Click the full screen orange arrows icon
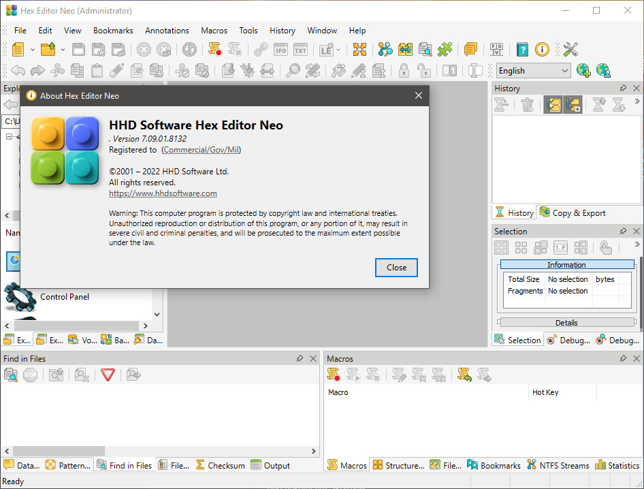 tap(359, 50)
